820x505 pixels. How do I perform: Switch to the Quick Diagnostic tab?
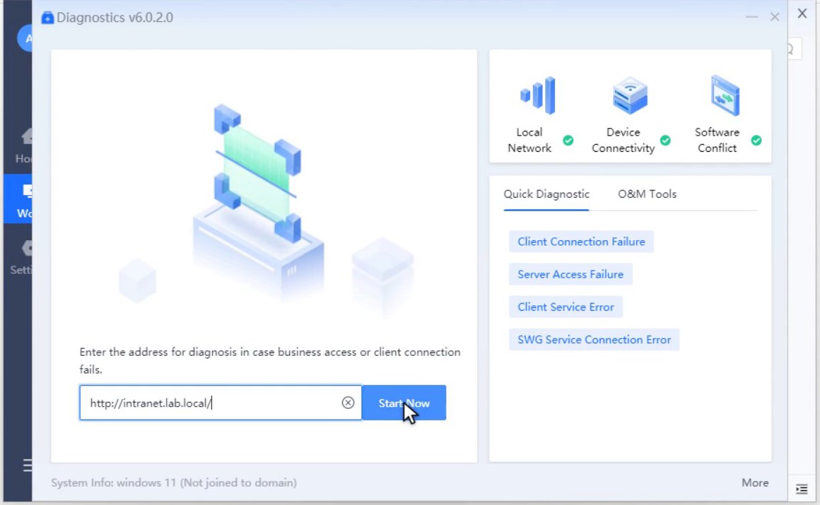546,194
